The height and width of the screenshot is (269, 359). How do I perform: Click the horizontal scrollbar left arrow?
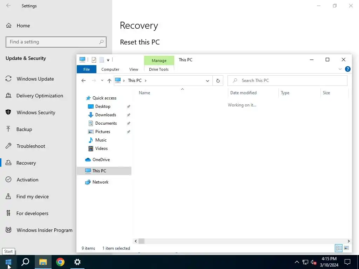click(x=136, y=241)
